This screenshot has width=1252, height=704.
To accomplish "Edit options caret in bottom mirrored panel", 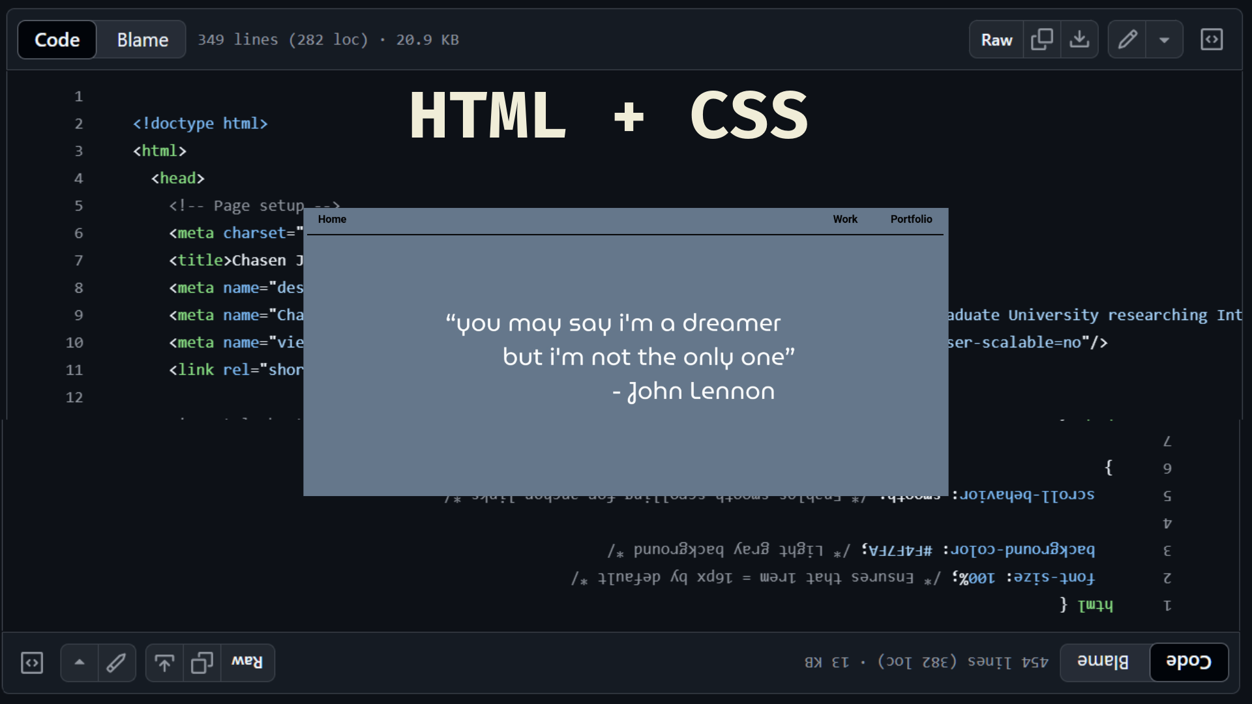I will point(80,662).
